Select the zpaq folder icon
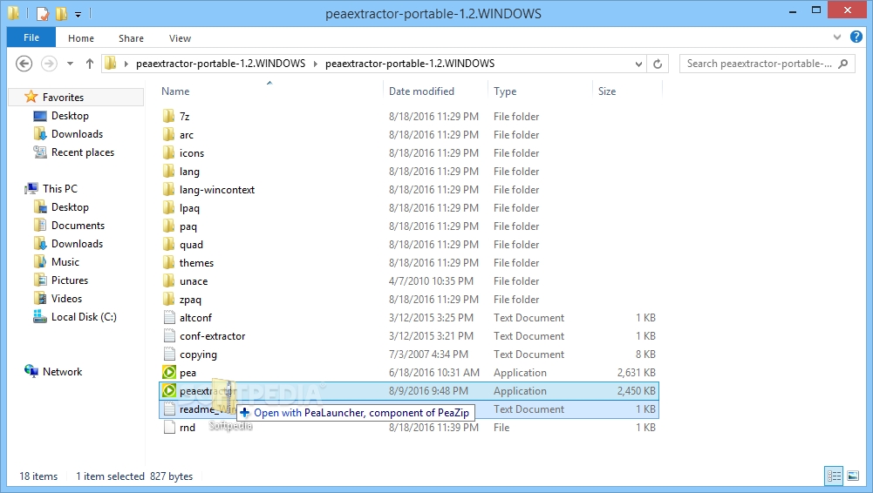The height and width of the screenshot is (493, 873). 168,299
